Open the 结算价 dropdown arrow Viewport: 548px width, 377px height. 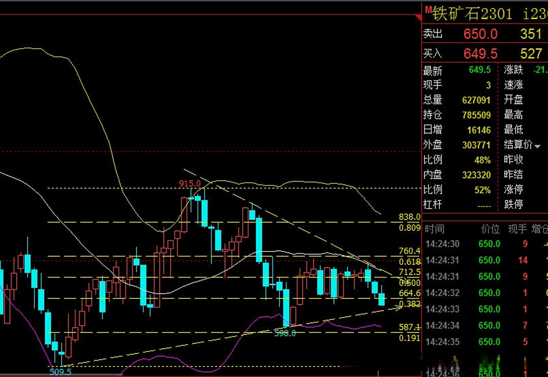(537, 146)
